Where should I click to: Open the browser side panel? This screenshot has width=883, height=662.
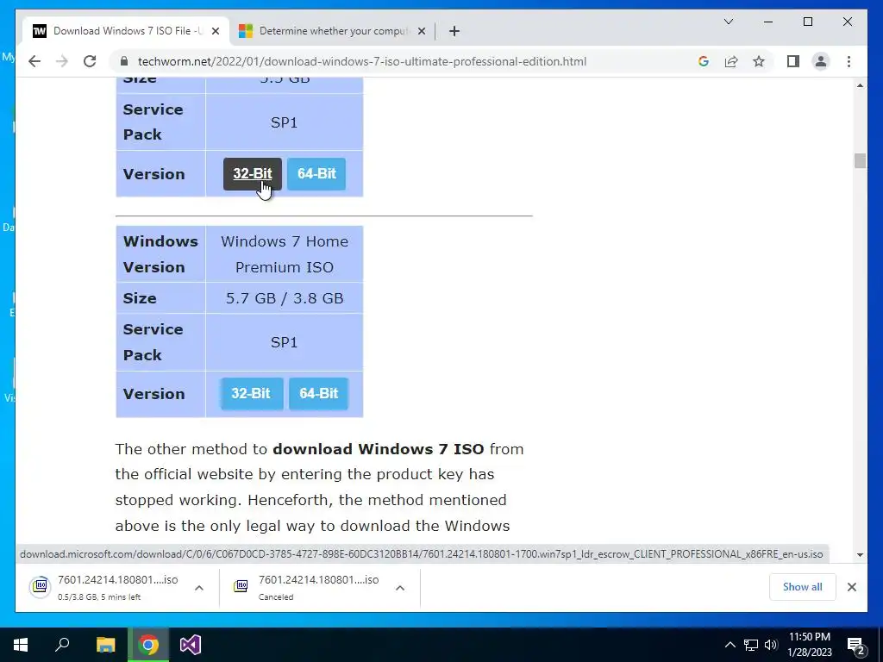click(793, 61)
